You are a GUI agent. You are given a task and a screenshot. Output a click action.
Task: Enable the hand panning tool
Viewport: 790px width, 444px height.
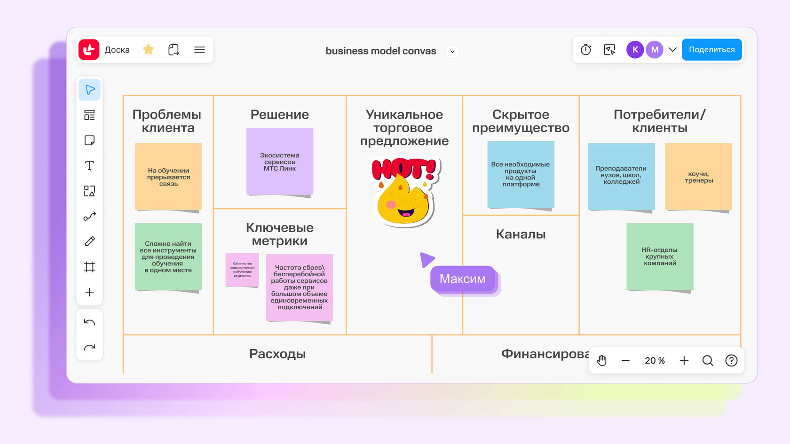(x=601, y=360)
